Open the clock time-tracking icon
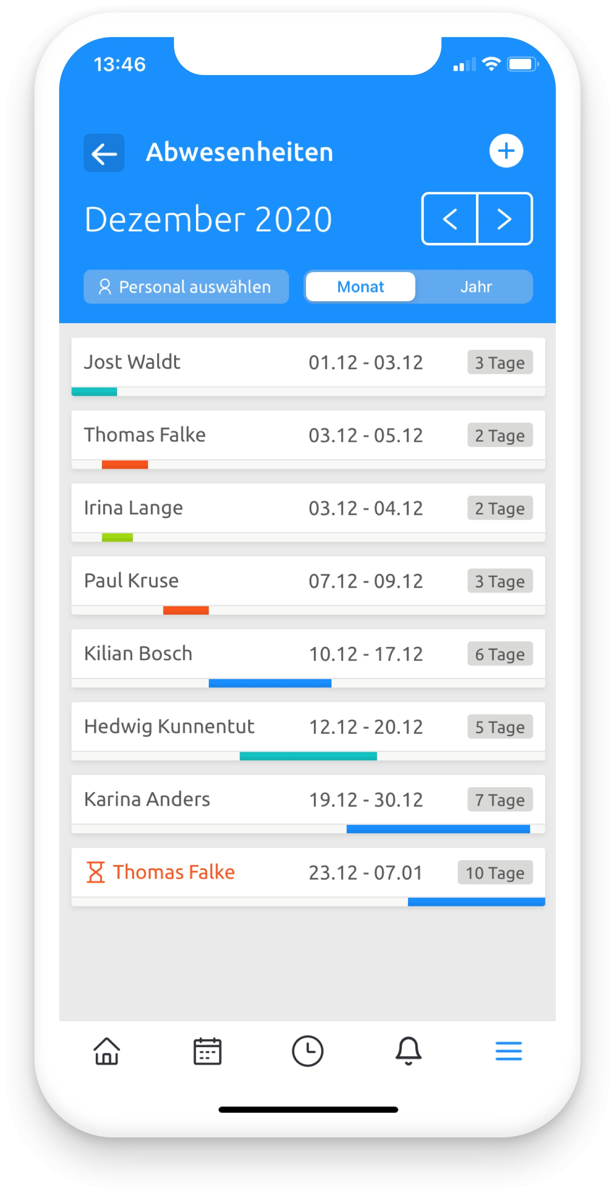The width and height of the screenshot is (615, 1194). (x=307, y=1051)
